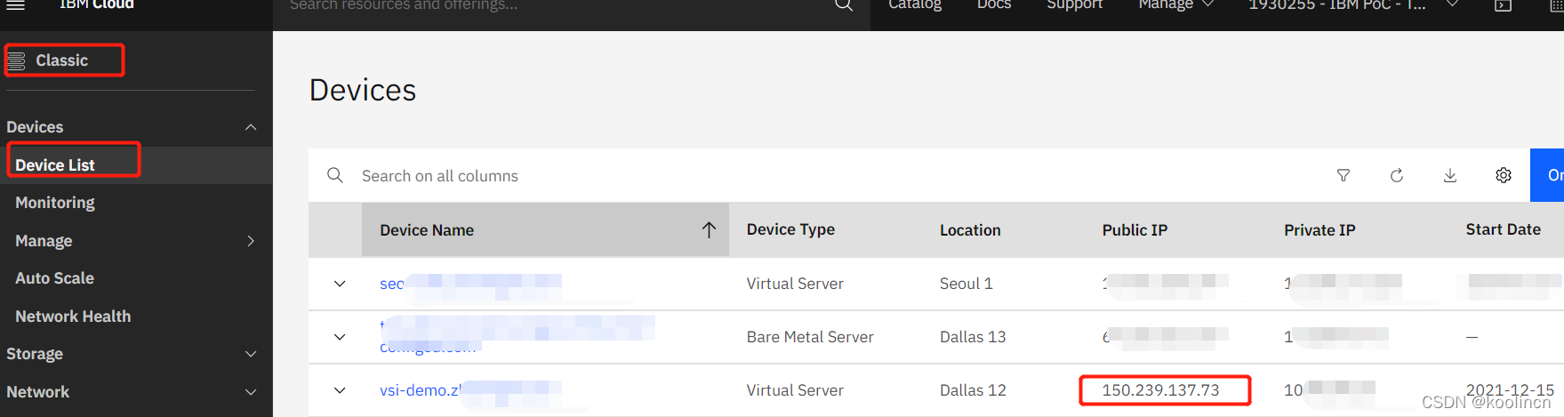Click the Devices page heading
Image resolution: width=1564 pixels, height=417 pixels.
(363, 90)
